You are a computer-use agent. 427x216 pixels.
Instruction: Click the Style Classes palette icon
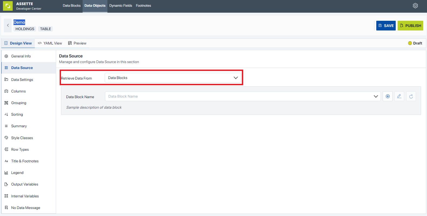[x=6, y=138]
